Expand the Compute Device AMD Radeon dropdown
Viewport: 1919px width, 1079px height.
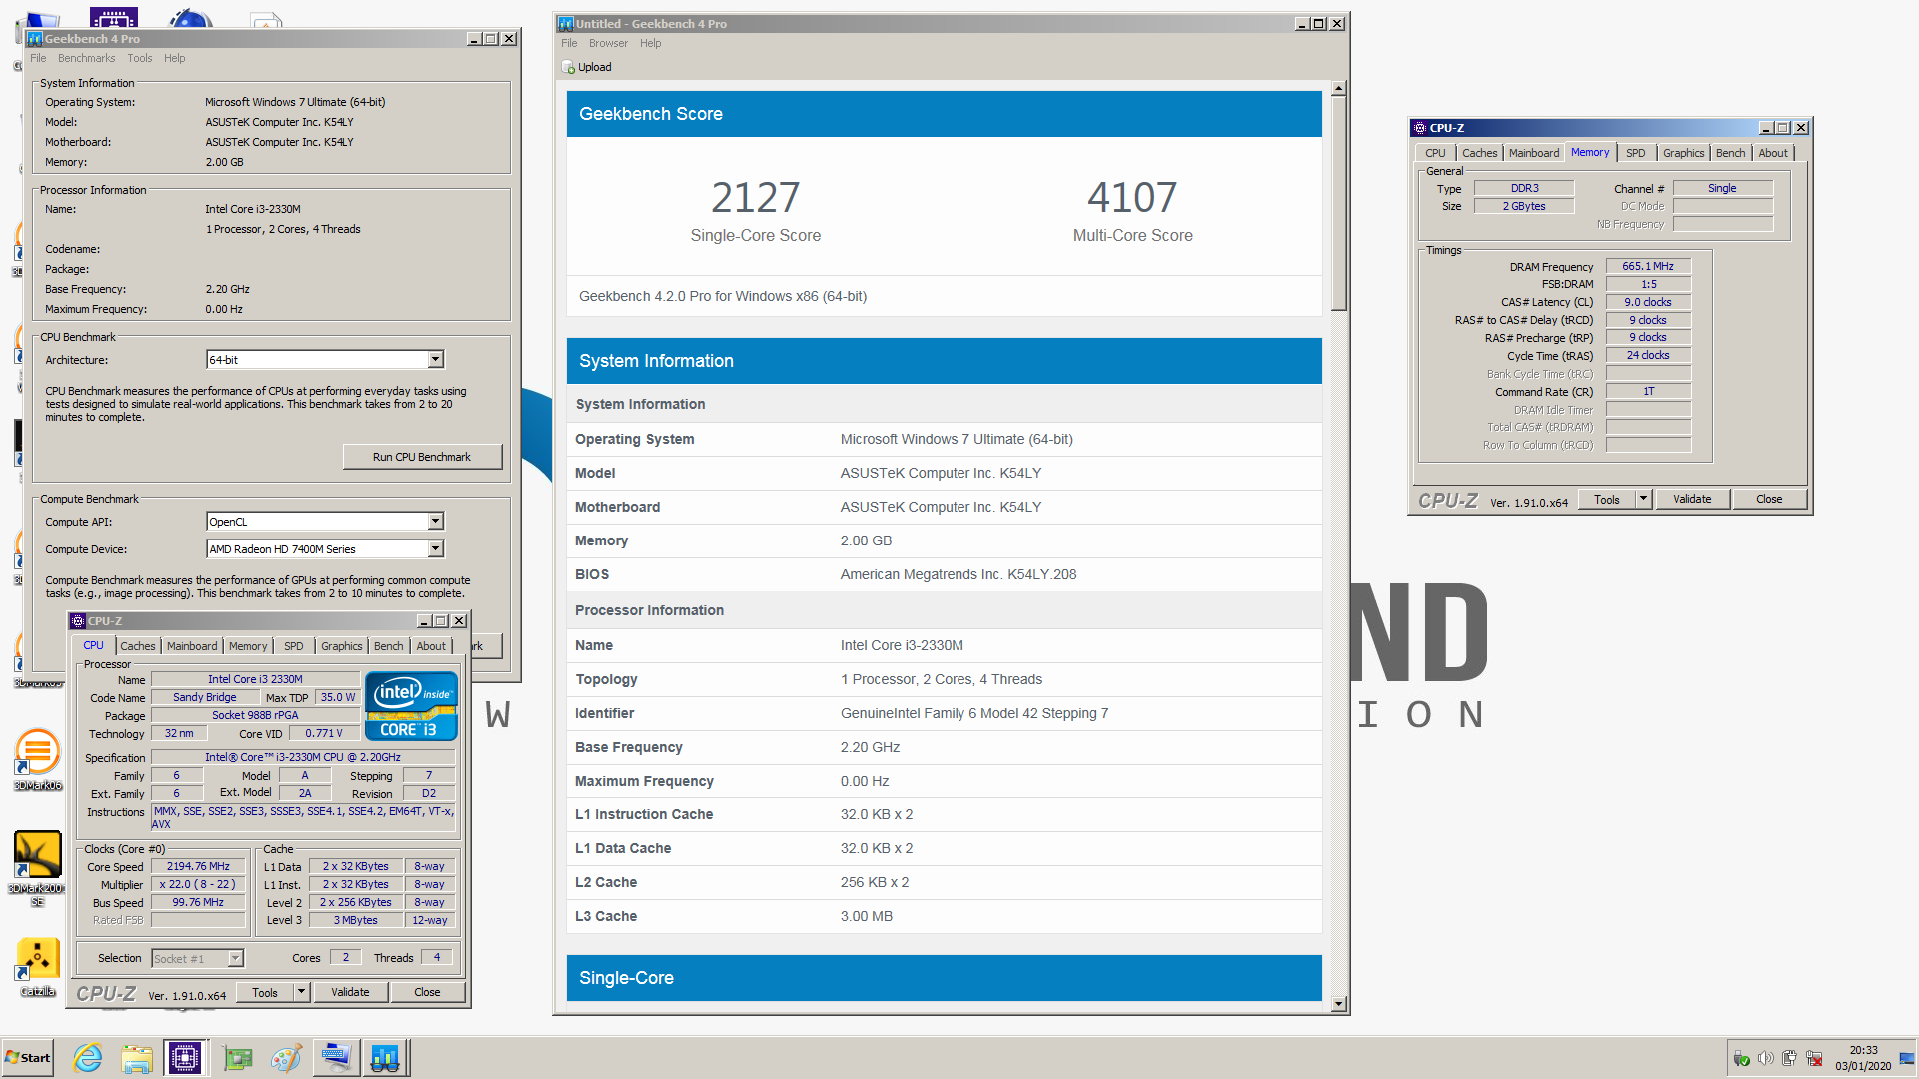(435, 549)
